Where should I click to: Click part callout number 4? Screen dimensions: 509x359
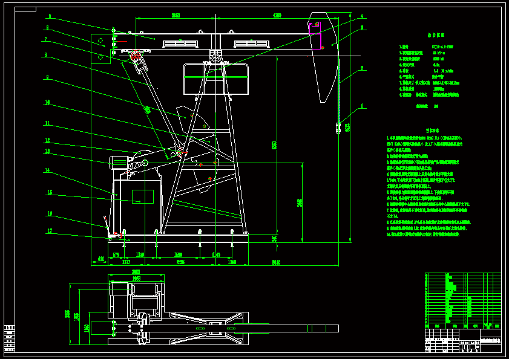coord(363,16)
